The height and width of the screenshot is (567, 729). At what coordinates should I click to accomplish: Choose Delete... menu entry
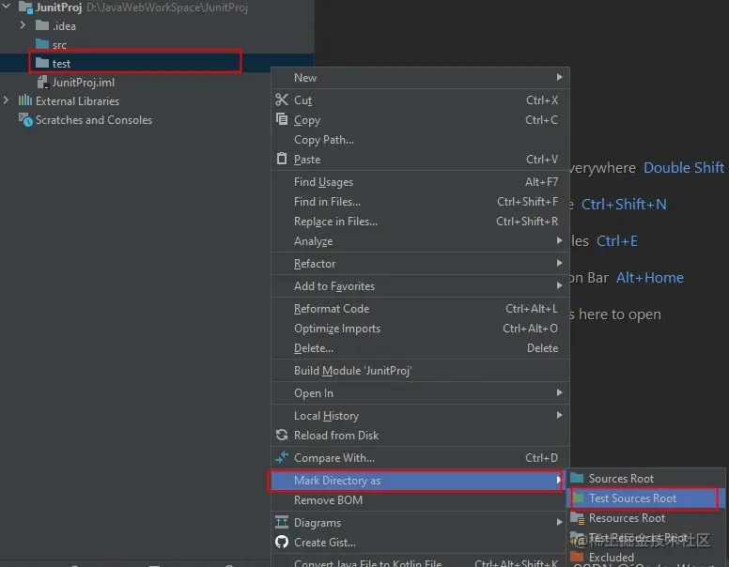[420, 347]
